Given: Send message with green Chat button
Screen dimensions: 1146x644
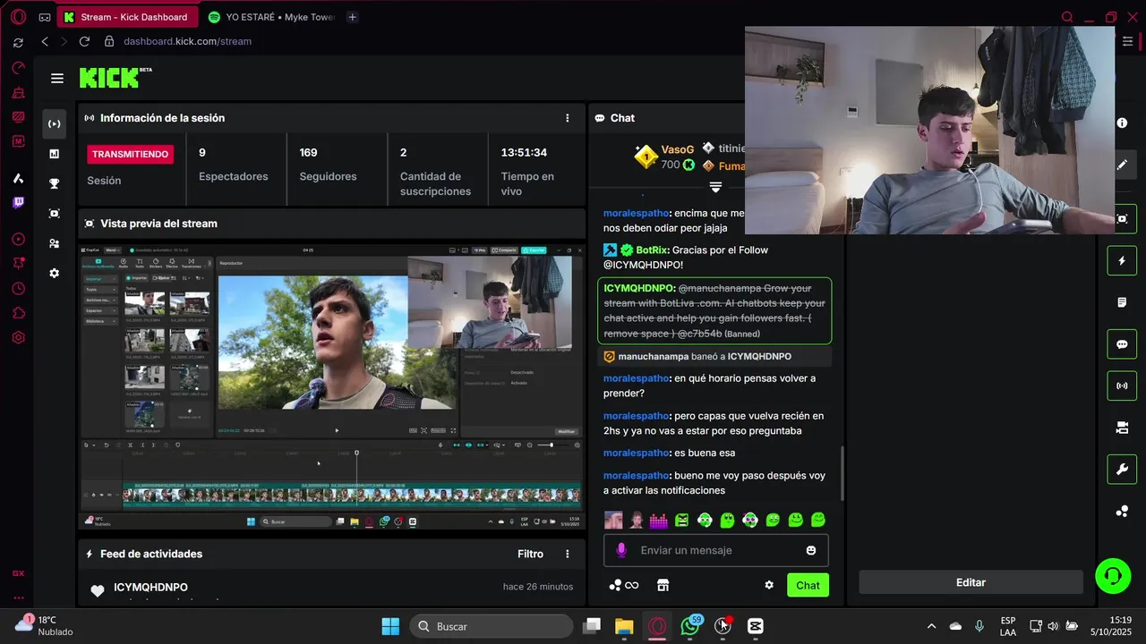Looking at the screenshot, I should [x=808, y=585].
